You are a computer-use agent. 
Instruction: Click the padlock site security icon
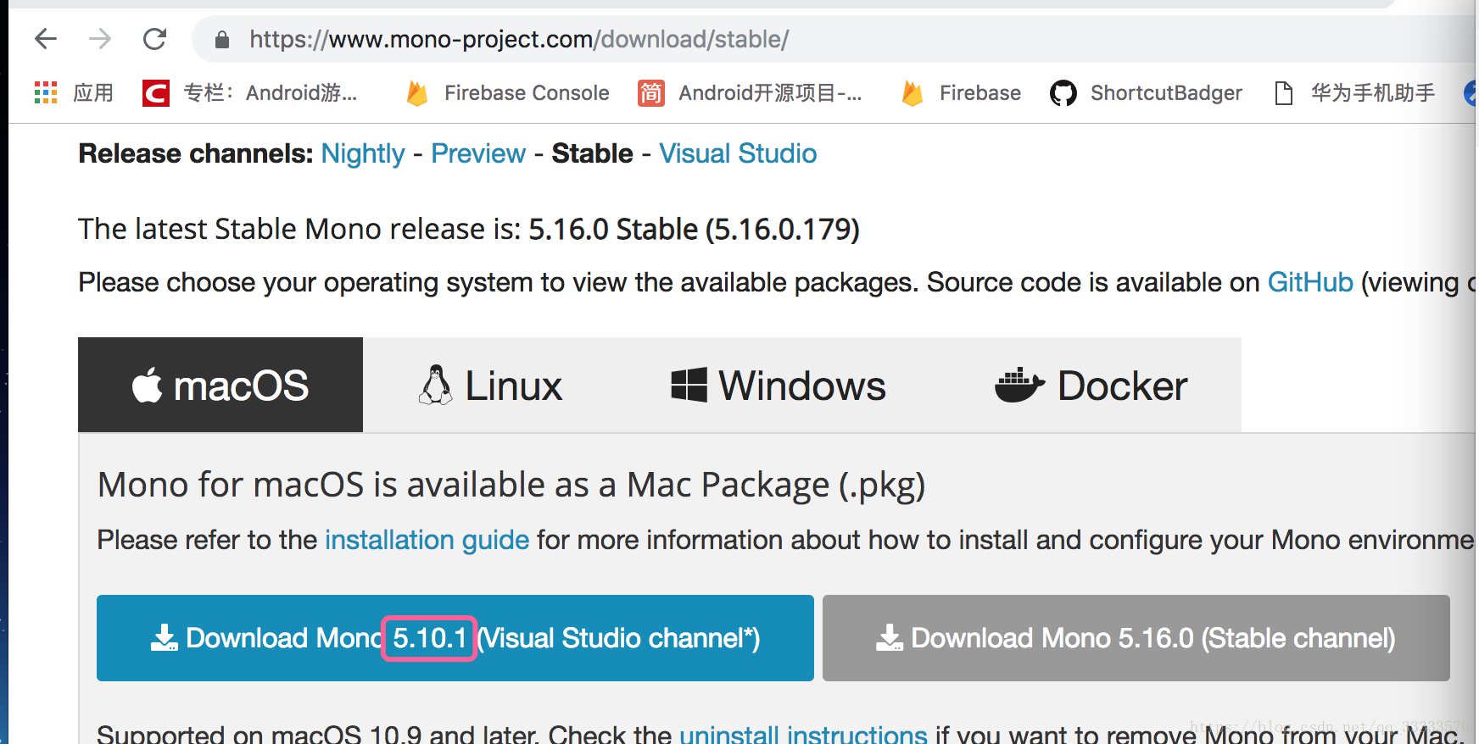pyautogui.click(x=222, y=39)
